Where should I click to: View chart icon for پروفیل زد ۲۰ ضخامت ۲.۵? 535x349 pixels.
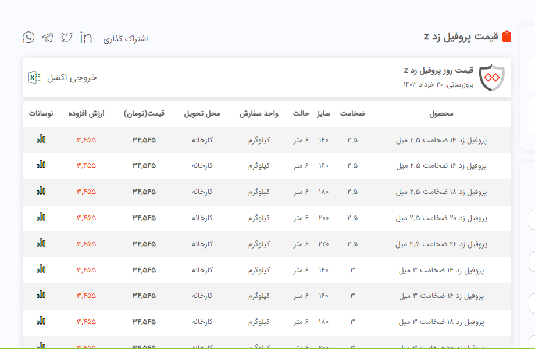[x=41, y=217]
